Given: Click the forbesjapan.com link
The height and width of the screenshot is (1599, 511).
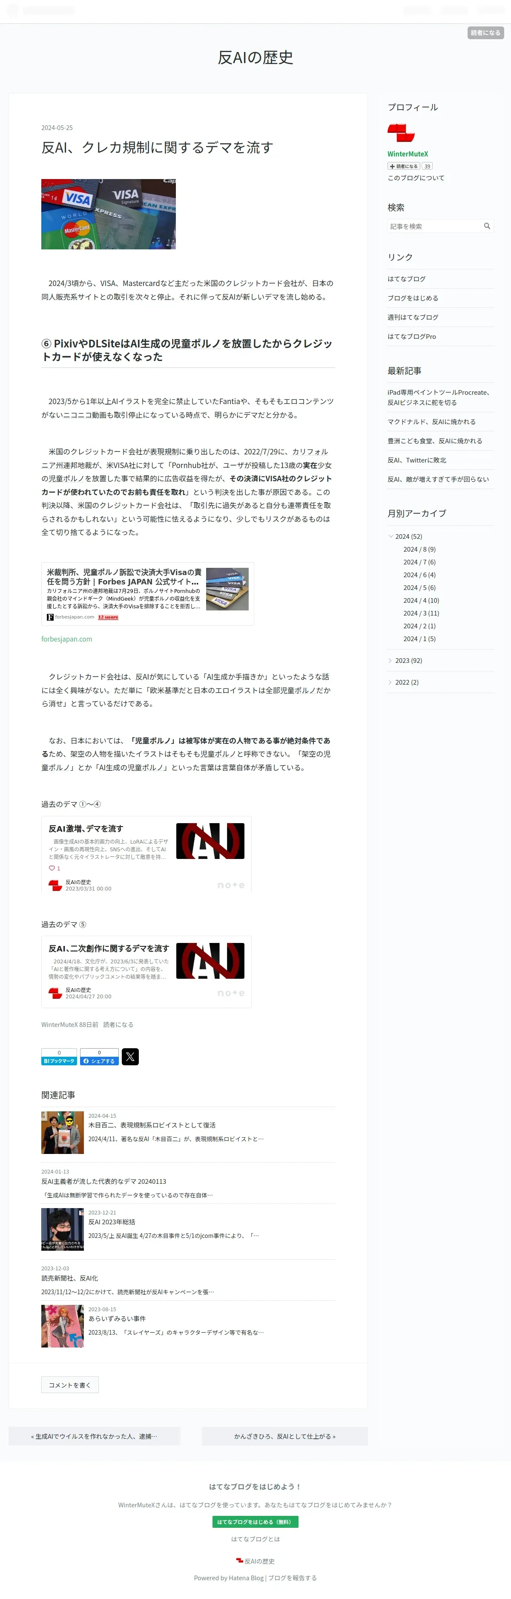Looking at the screenshot, I should (x=67, y=639).
